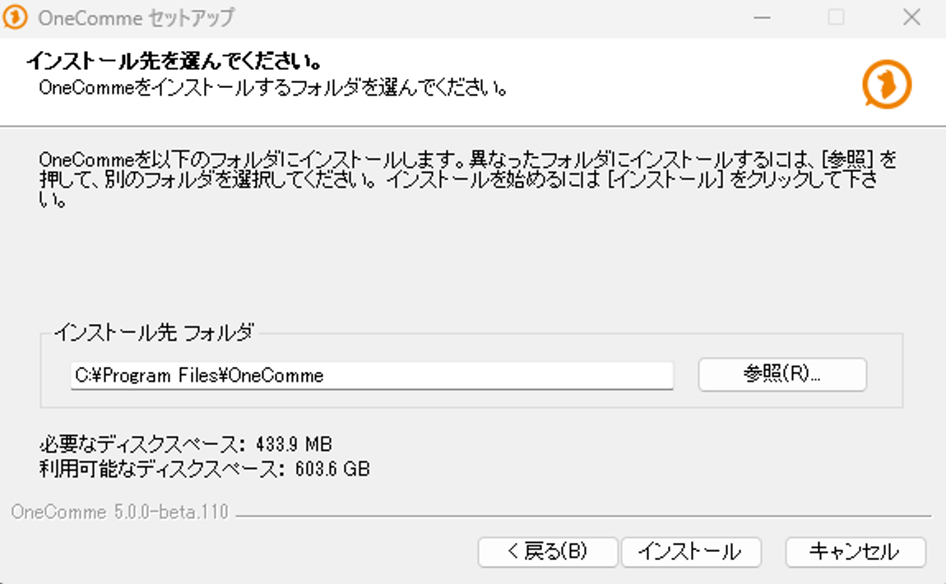Screen dimensions: 946x584
Task: Click the heading インストール先を選んでください。
Action: [x=173, y=62]
